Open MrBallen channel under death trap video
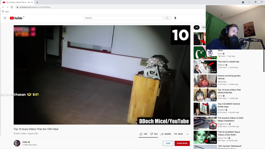Screen dimensions: 265x149 tap(222, 65)
